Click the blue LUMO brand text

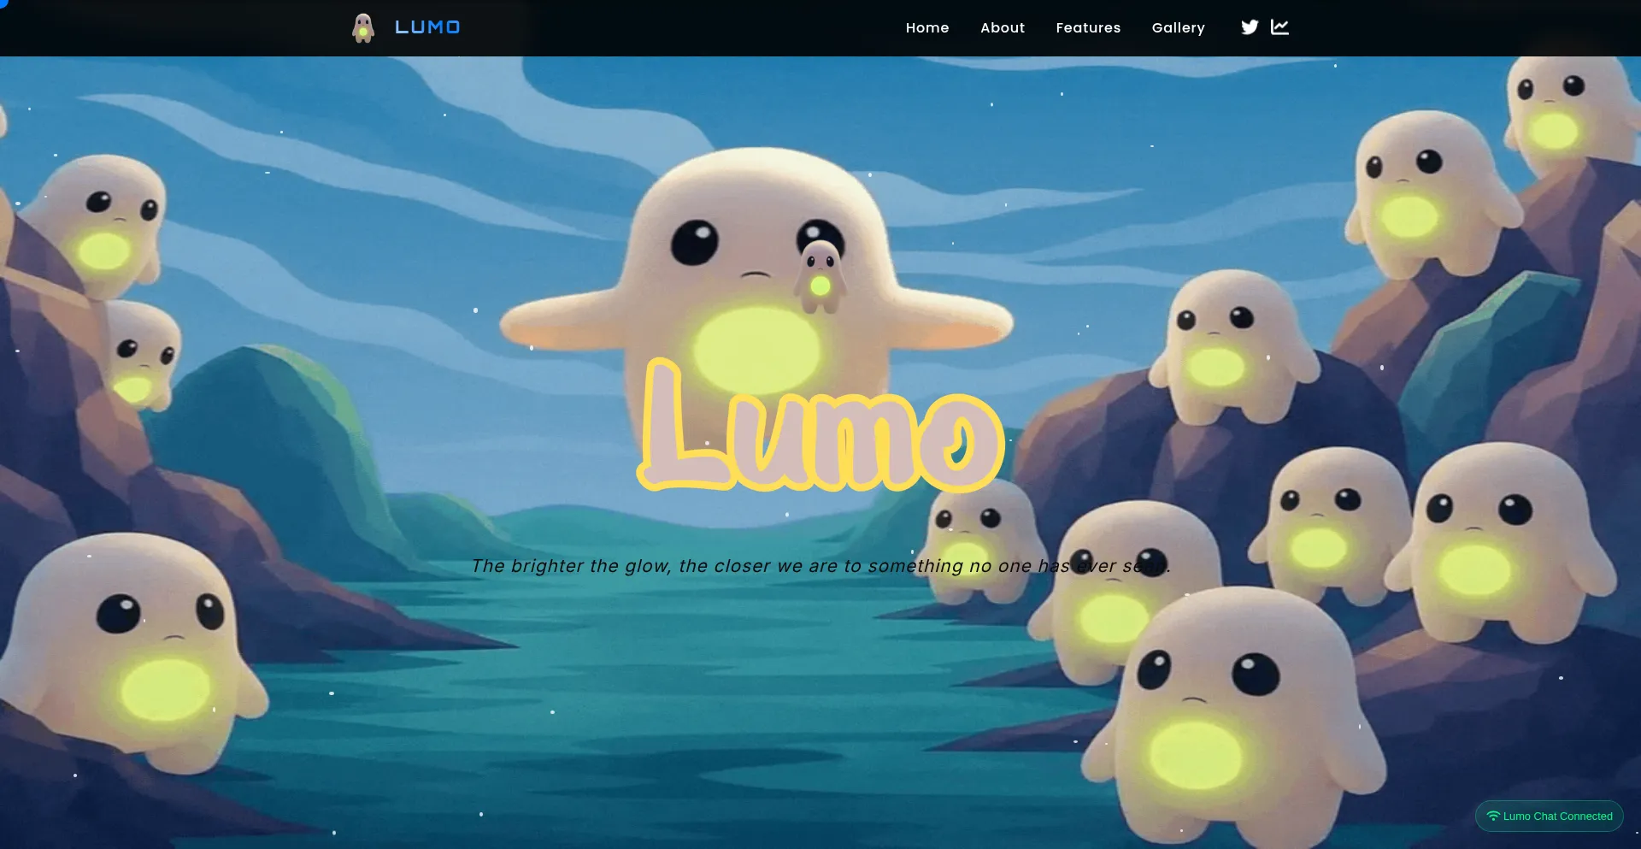427,27
